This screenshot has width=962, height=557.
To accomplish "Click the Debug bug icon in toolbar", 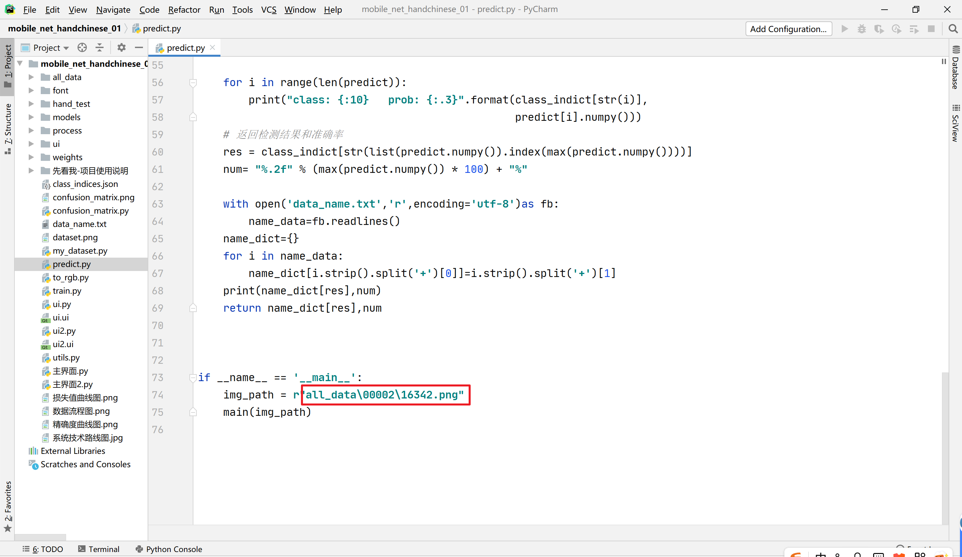I will tap(861, 29).
